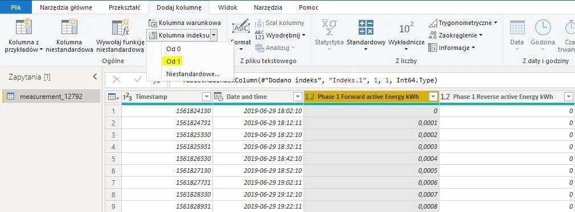The height and width of the screenshot is (212, 575).
Task: Add a Kolumna warunkowa
Action: (184, 23)
